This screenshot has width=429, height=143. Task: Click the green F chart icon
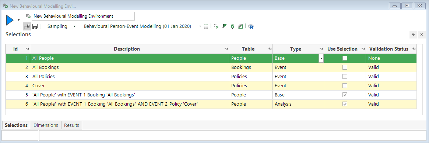pos(224,26)
